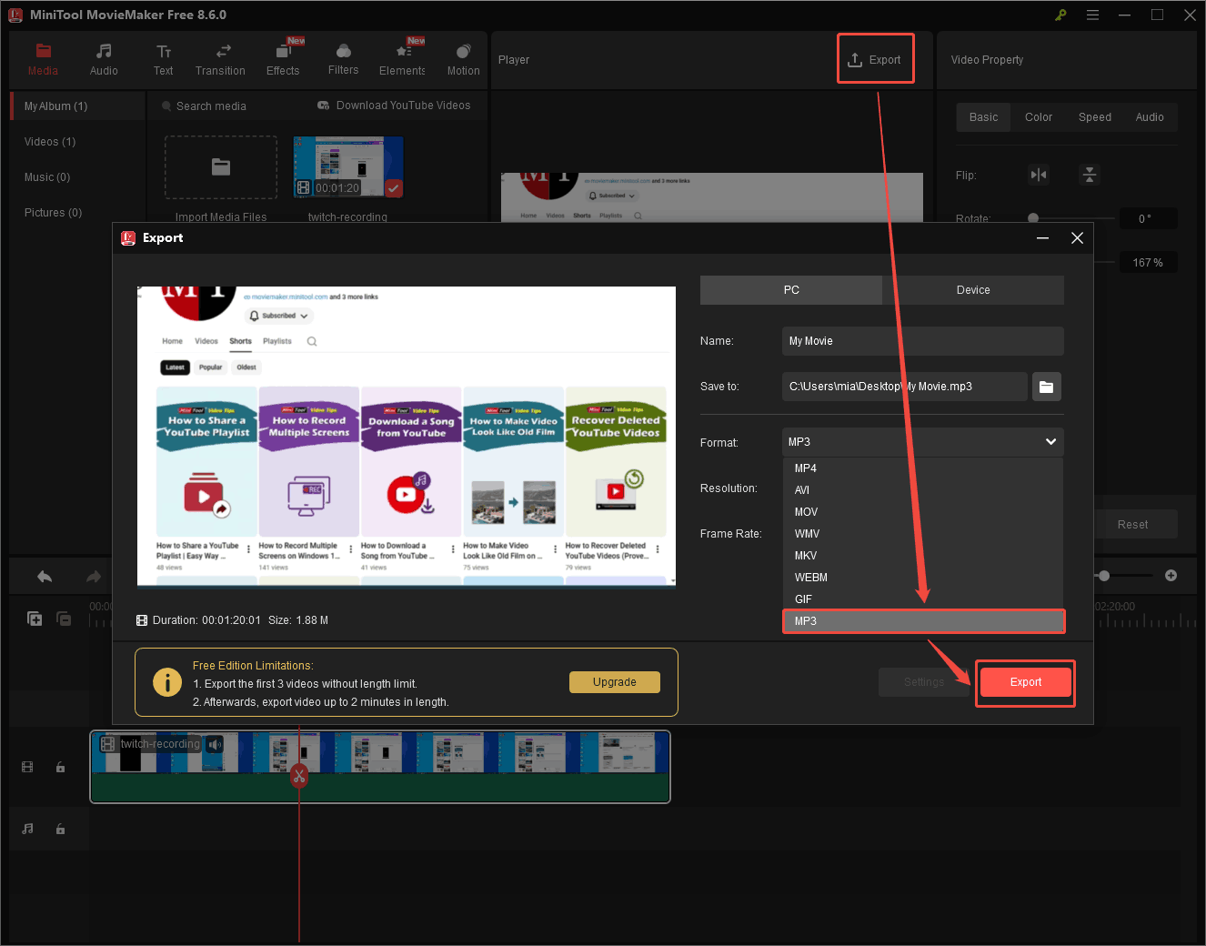Select My Album (1) in sidebar
This screenshot has height=946, width=1206.
coord(78,106)
